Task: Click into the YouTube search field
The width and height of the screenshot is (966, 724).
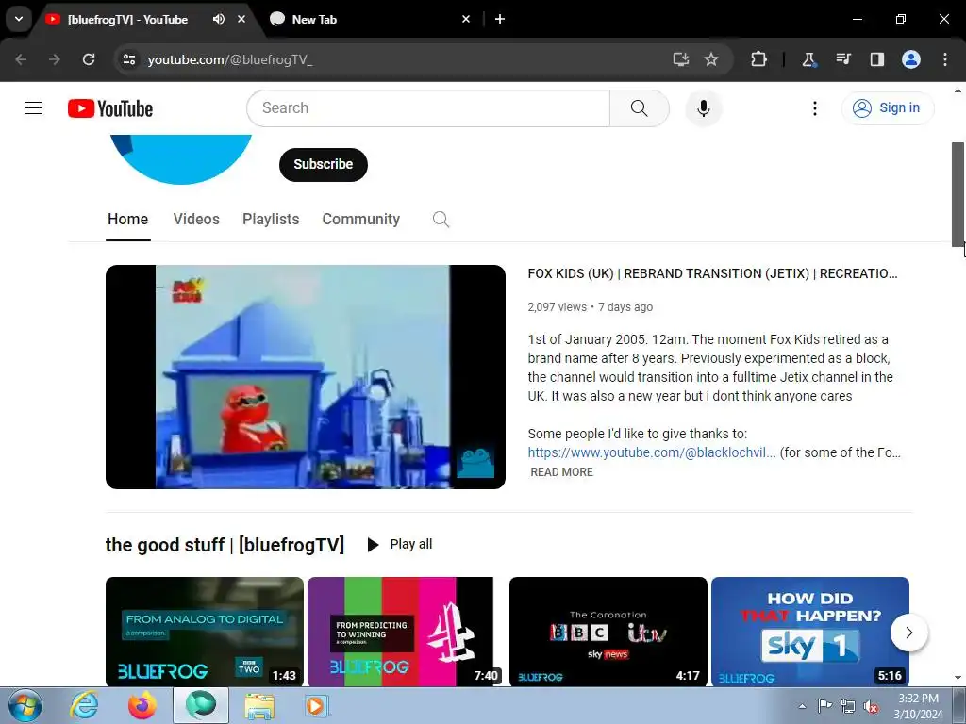Action: (x=428, y=108)
